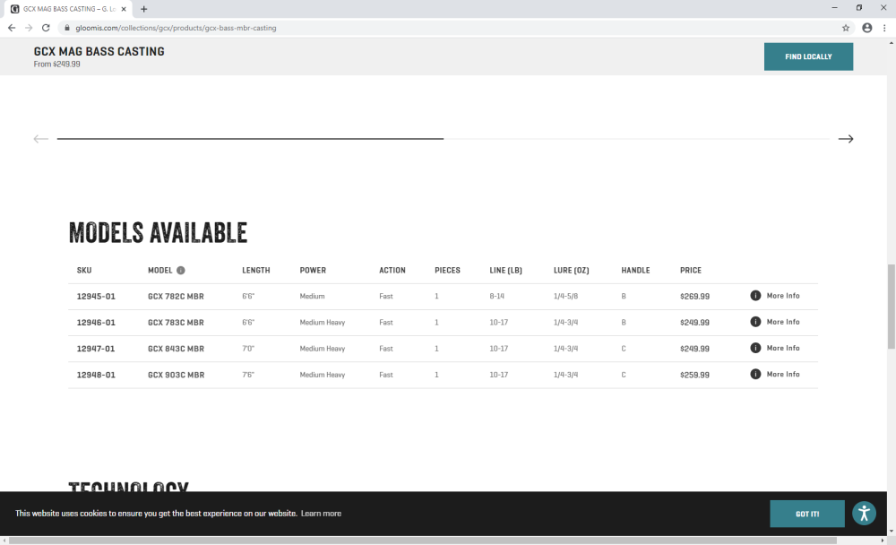
Task: Click the scrollbar up arrow
Action: (891, 43)
